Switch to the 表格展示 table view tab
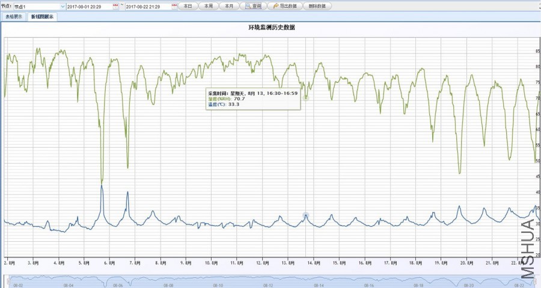Image resolution: width=541 pixels, height=288 pixels. 14,17
